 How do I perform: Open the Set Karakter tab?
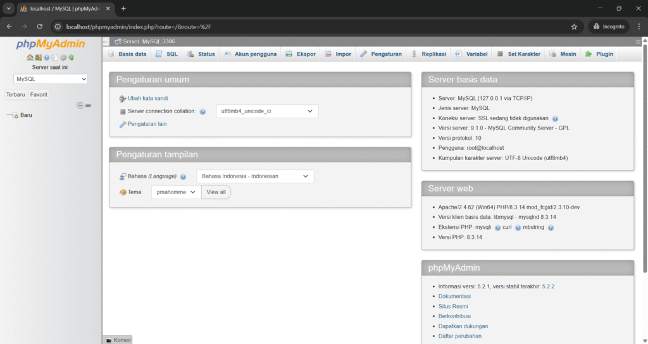click(x=519, y=54)
